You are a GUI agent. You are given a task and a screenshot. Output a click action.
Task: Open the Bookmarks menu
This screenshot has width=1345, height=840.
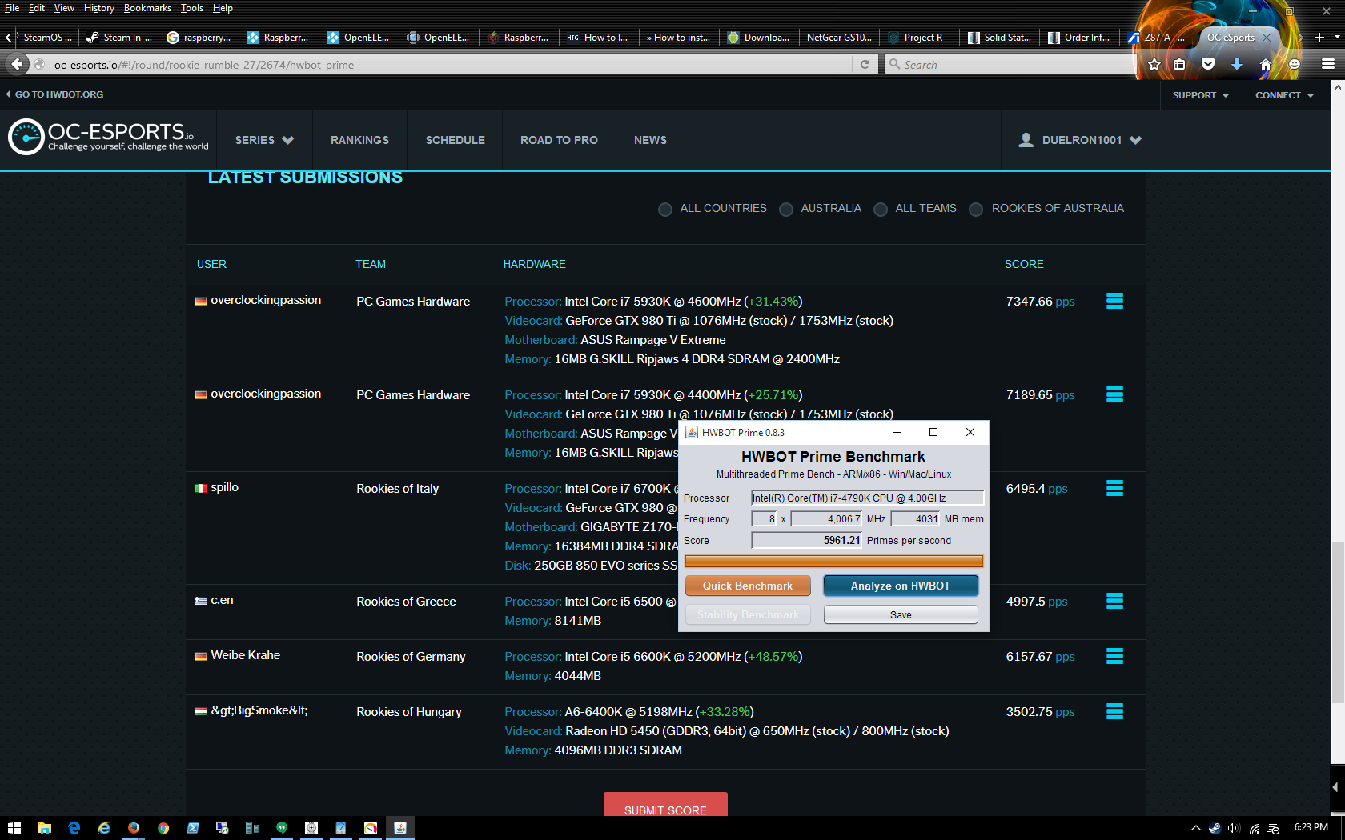coord(147,8)
